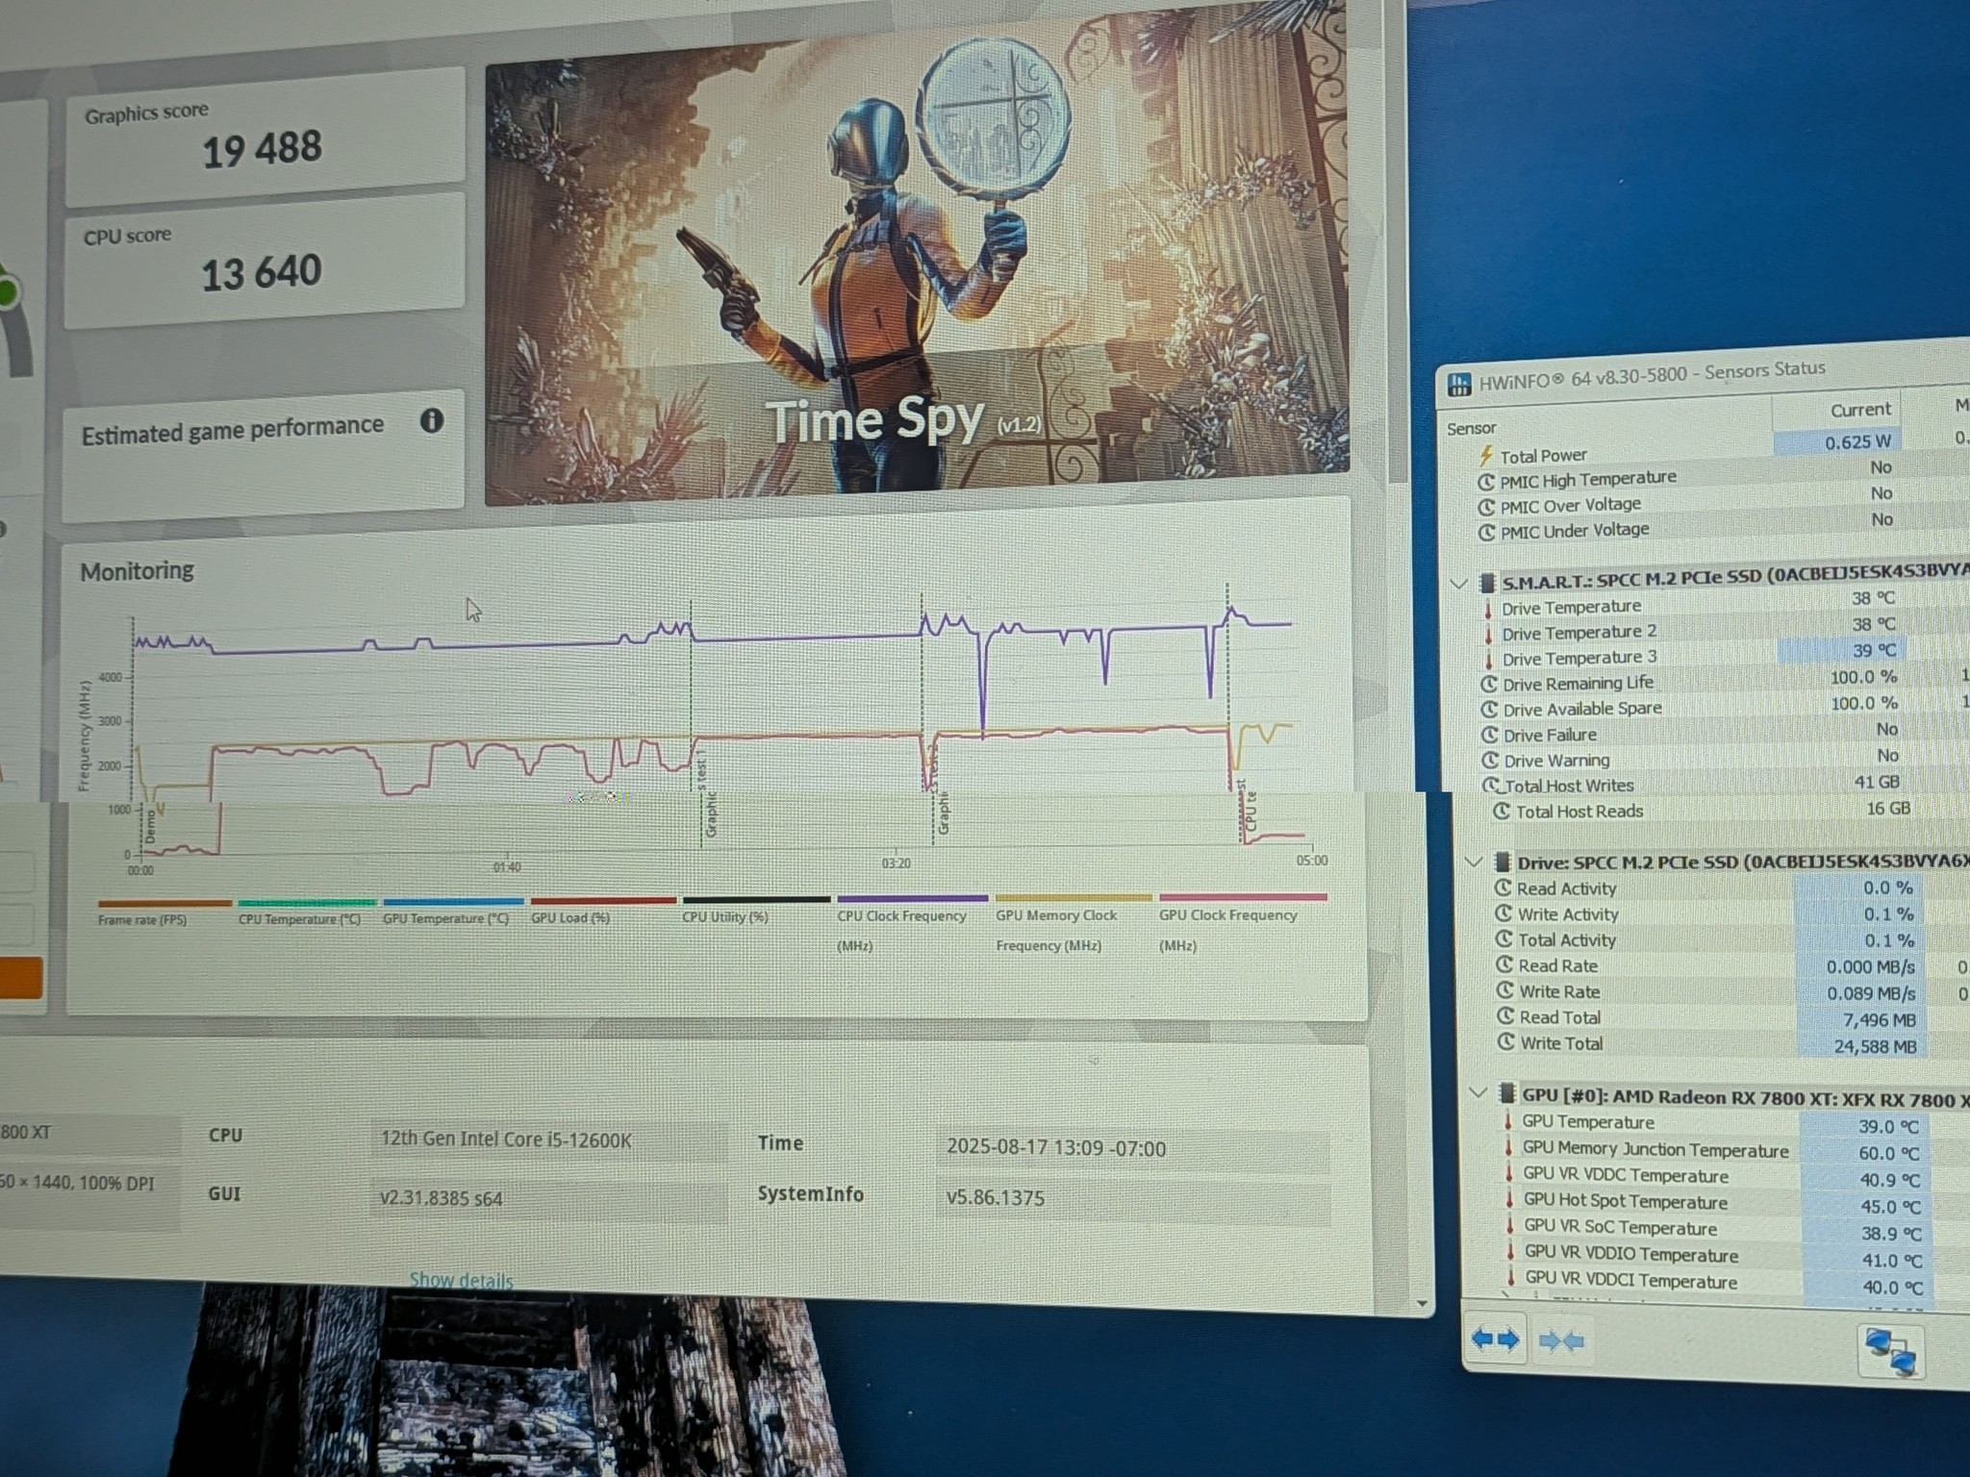Select the GUI version v2.31.8385 s64
This screenshot has width=1970, height=1477.
441,1199
